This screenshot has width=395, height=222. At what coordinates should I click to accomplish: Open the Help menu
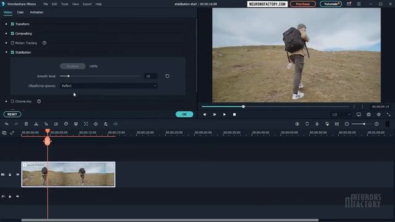pyautogui.click(x=99, y=4)
